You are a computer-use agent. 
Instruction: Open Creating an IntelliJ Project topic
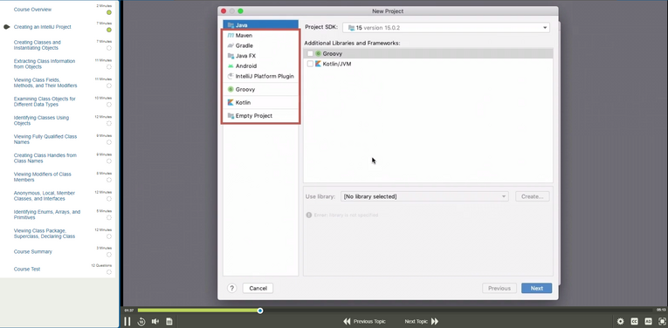42,27
